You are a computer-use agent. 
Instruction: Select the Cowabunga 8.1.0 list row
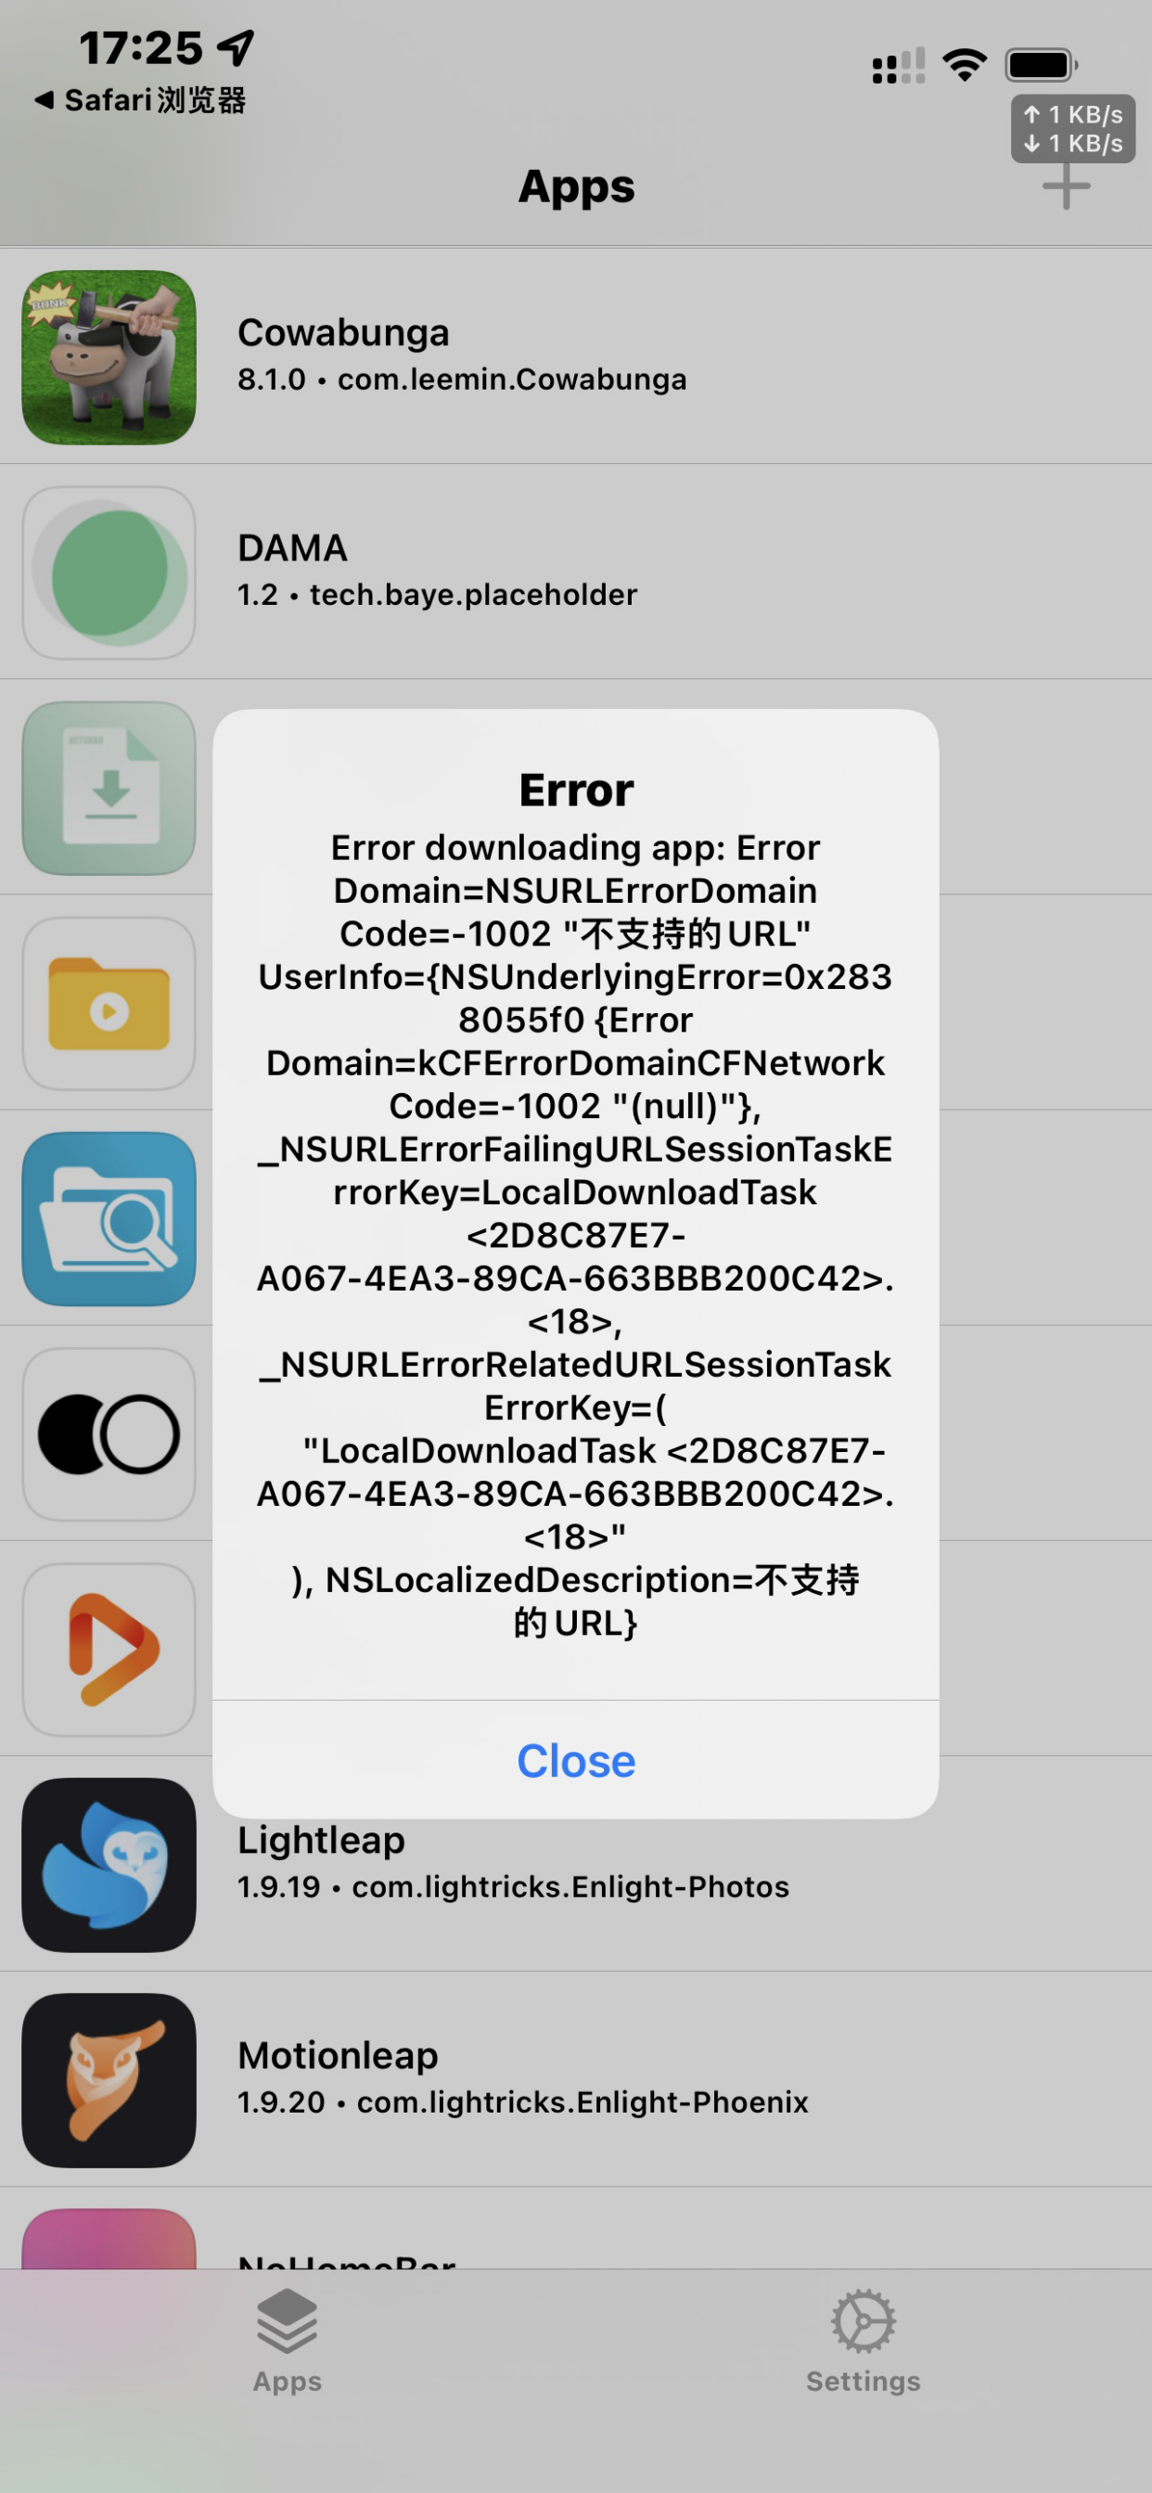(x=575, y=357)
